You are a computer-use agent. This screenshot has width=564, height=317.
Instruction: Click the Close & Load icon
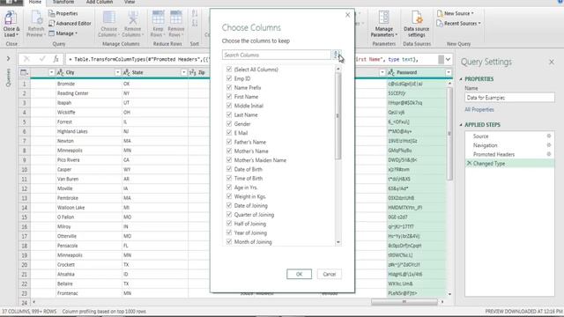coord(11,18)
